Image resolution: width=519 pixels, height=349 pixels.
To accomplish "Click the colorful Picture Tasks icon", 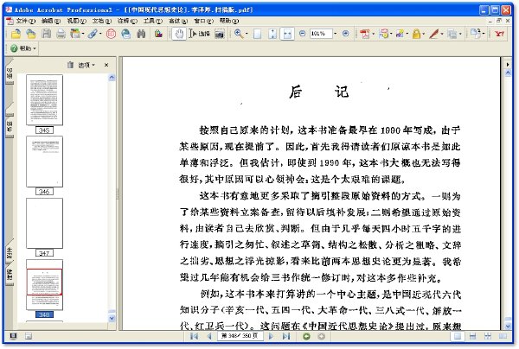I will coord(158,34).
